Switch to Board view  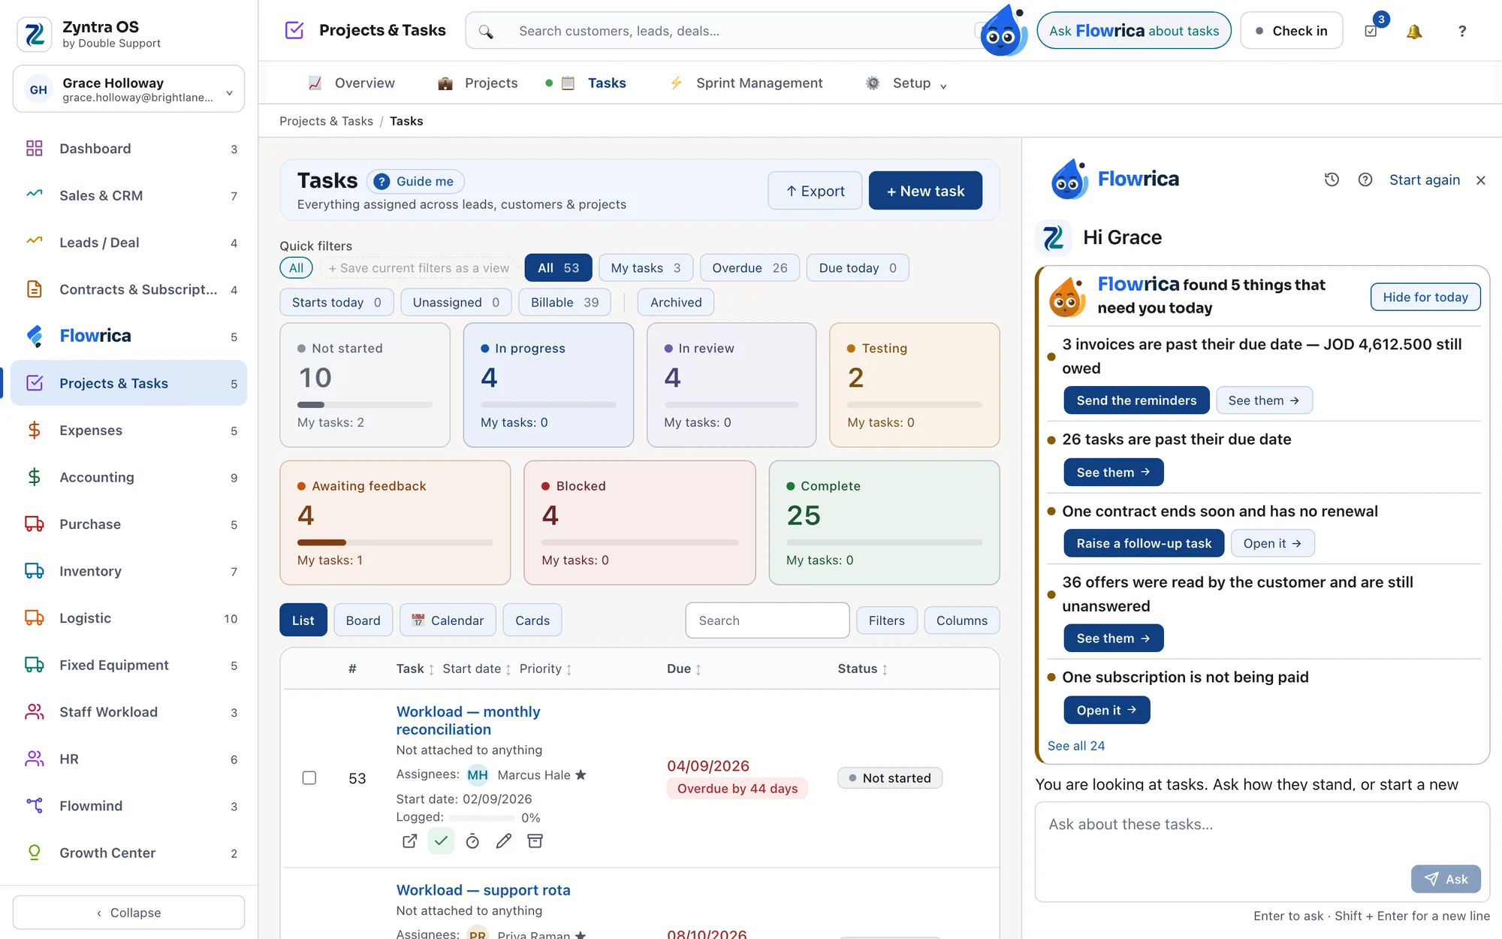[363, 620]
